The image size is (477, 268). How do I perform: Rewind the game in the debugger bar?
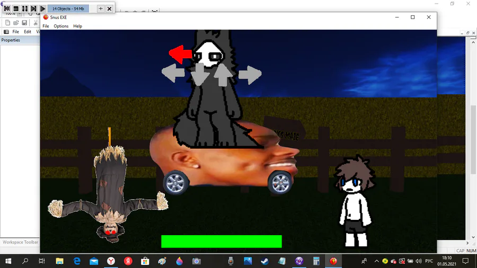coord(7,9)
